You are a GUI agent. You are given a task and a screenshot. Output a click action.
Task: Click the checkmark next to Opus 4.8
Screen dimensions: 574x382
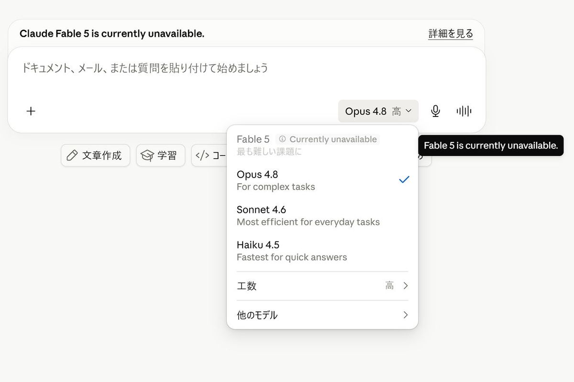point(404,180)
